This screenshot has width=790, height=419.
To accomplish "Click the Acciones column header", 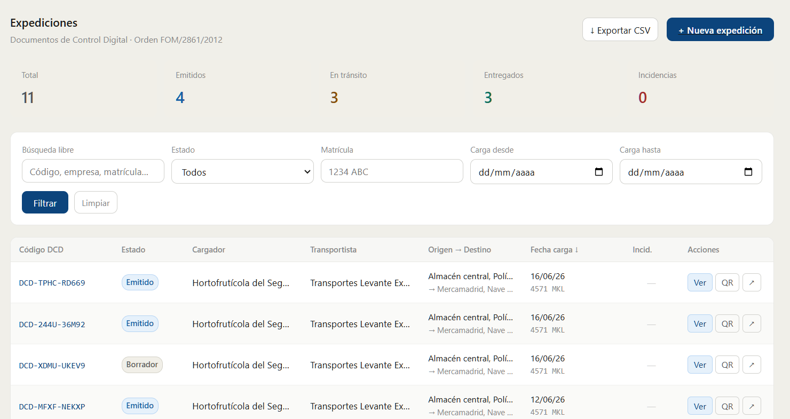I will pyautogui.click(x=703, y=250).
